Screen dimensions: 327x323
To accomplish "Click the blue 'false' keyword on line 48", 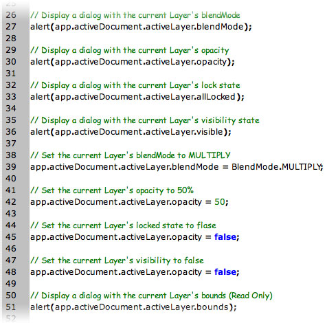I will [x=225, y=272].
